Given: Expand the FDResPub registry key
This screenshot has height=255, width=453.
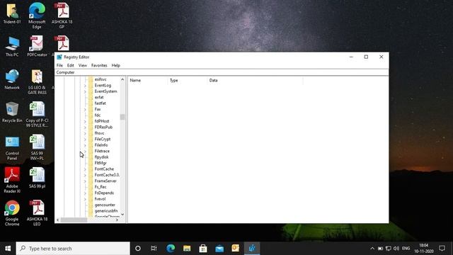Looking at the screenshot, I should pyautogui.click(x=85, y=127).
